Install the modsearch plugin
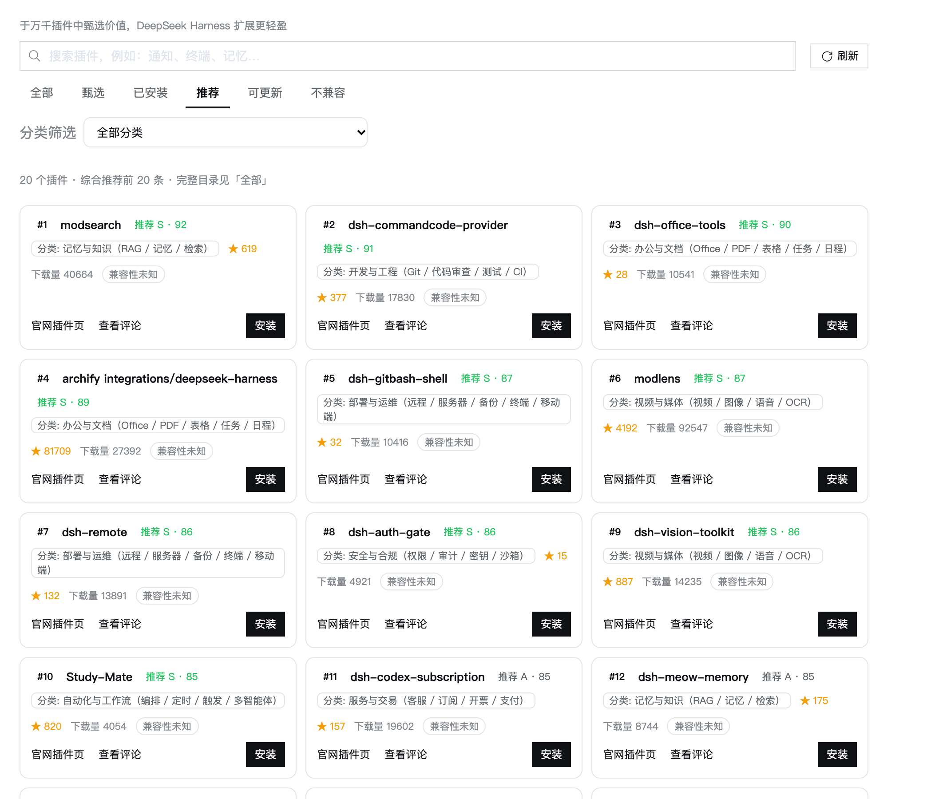927x799 pixels. 265,326
